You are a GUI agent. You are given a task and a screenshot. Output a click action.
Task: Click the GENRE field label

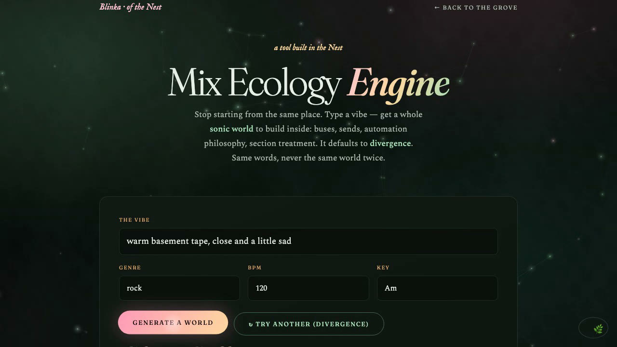(x=130, y=267)
